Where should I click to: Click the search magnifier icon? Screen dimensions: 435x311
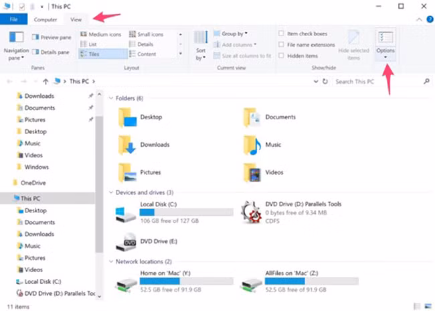[x=427, y=81]
